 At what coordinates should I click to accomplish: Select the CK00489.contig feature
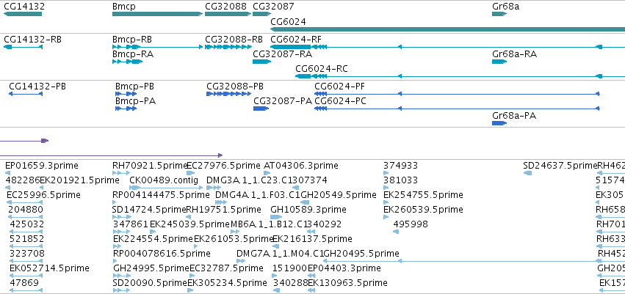165,188
